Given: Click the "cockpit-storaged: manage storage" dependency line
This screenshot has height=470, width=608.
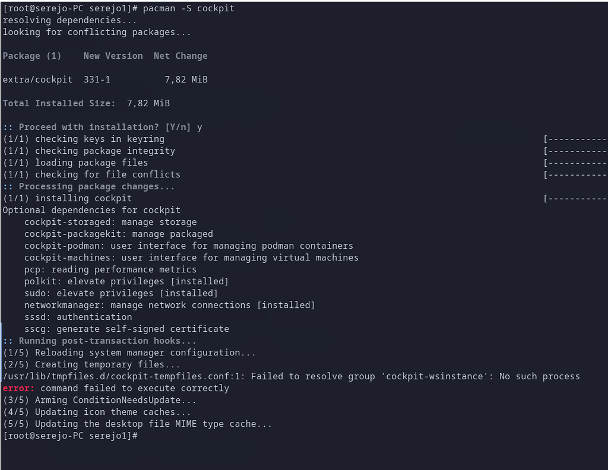Looking at the screenshot, I should (110, 222).
